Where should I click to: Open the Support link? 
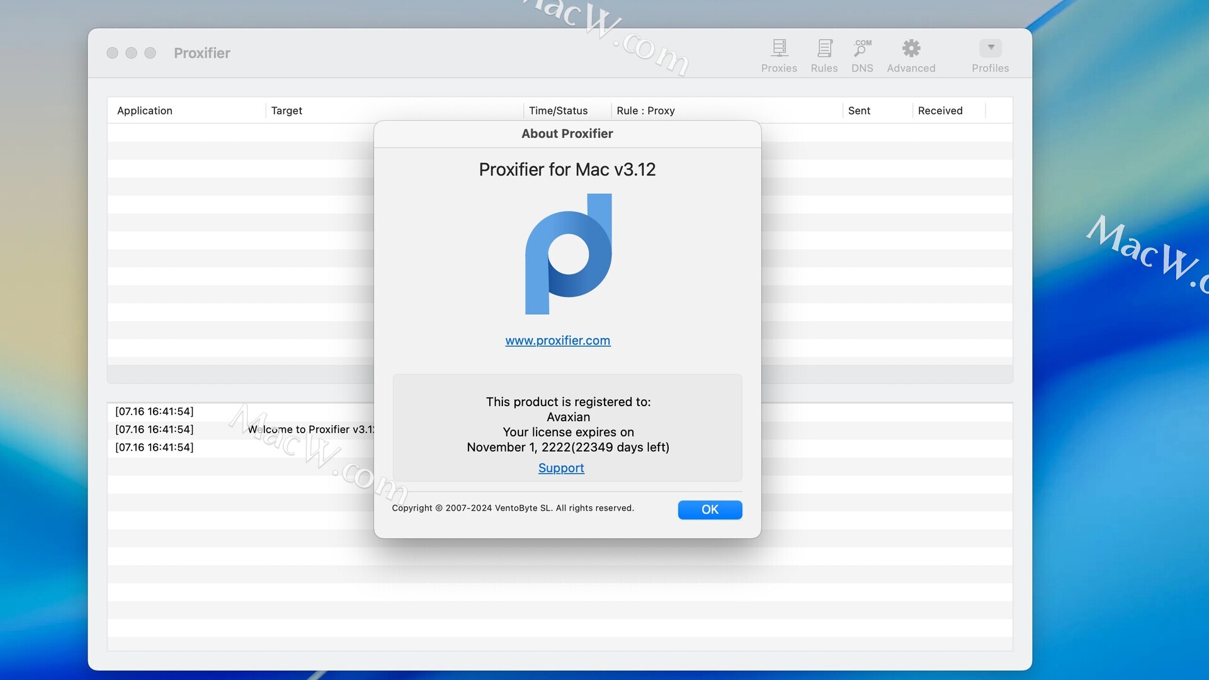[560, 468]
